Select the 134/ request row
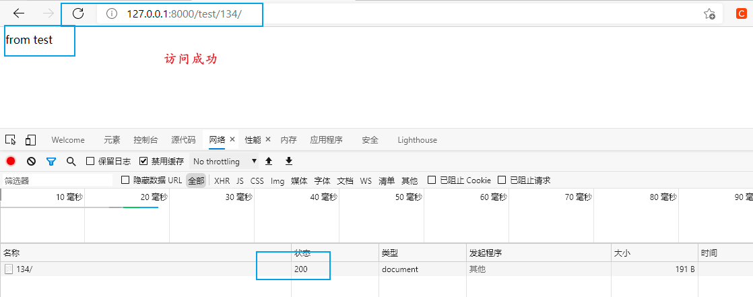Image resolution: width=753 pixels, height=297 pixels. coord(376,269)
